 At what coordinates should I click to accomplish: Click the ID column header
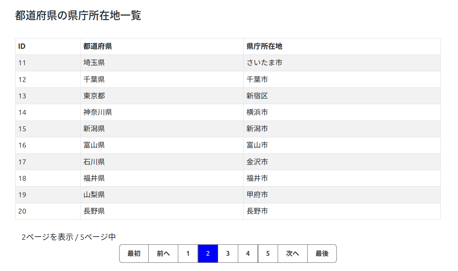click(22, 46)
